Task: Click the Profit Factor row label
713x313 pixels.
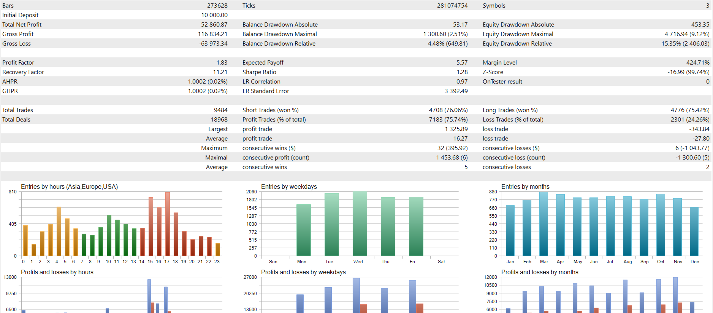Action: pyautogui.click(x=18, y=63)
